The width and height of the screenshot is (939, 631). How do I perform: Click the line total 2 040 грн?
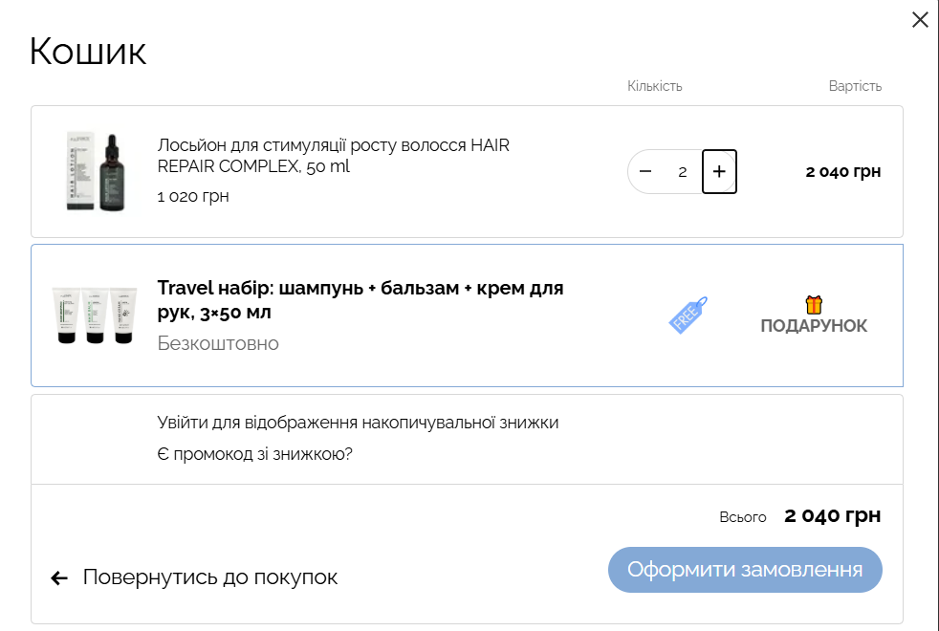pyautogui.click(x=843, y=172)
